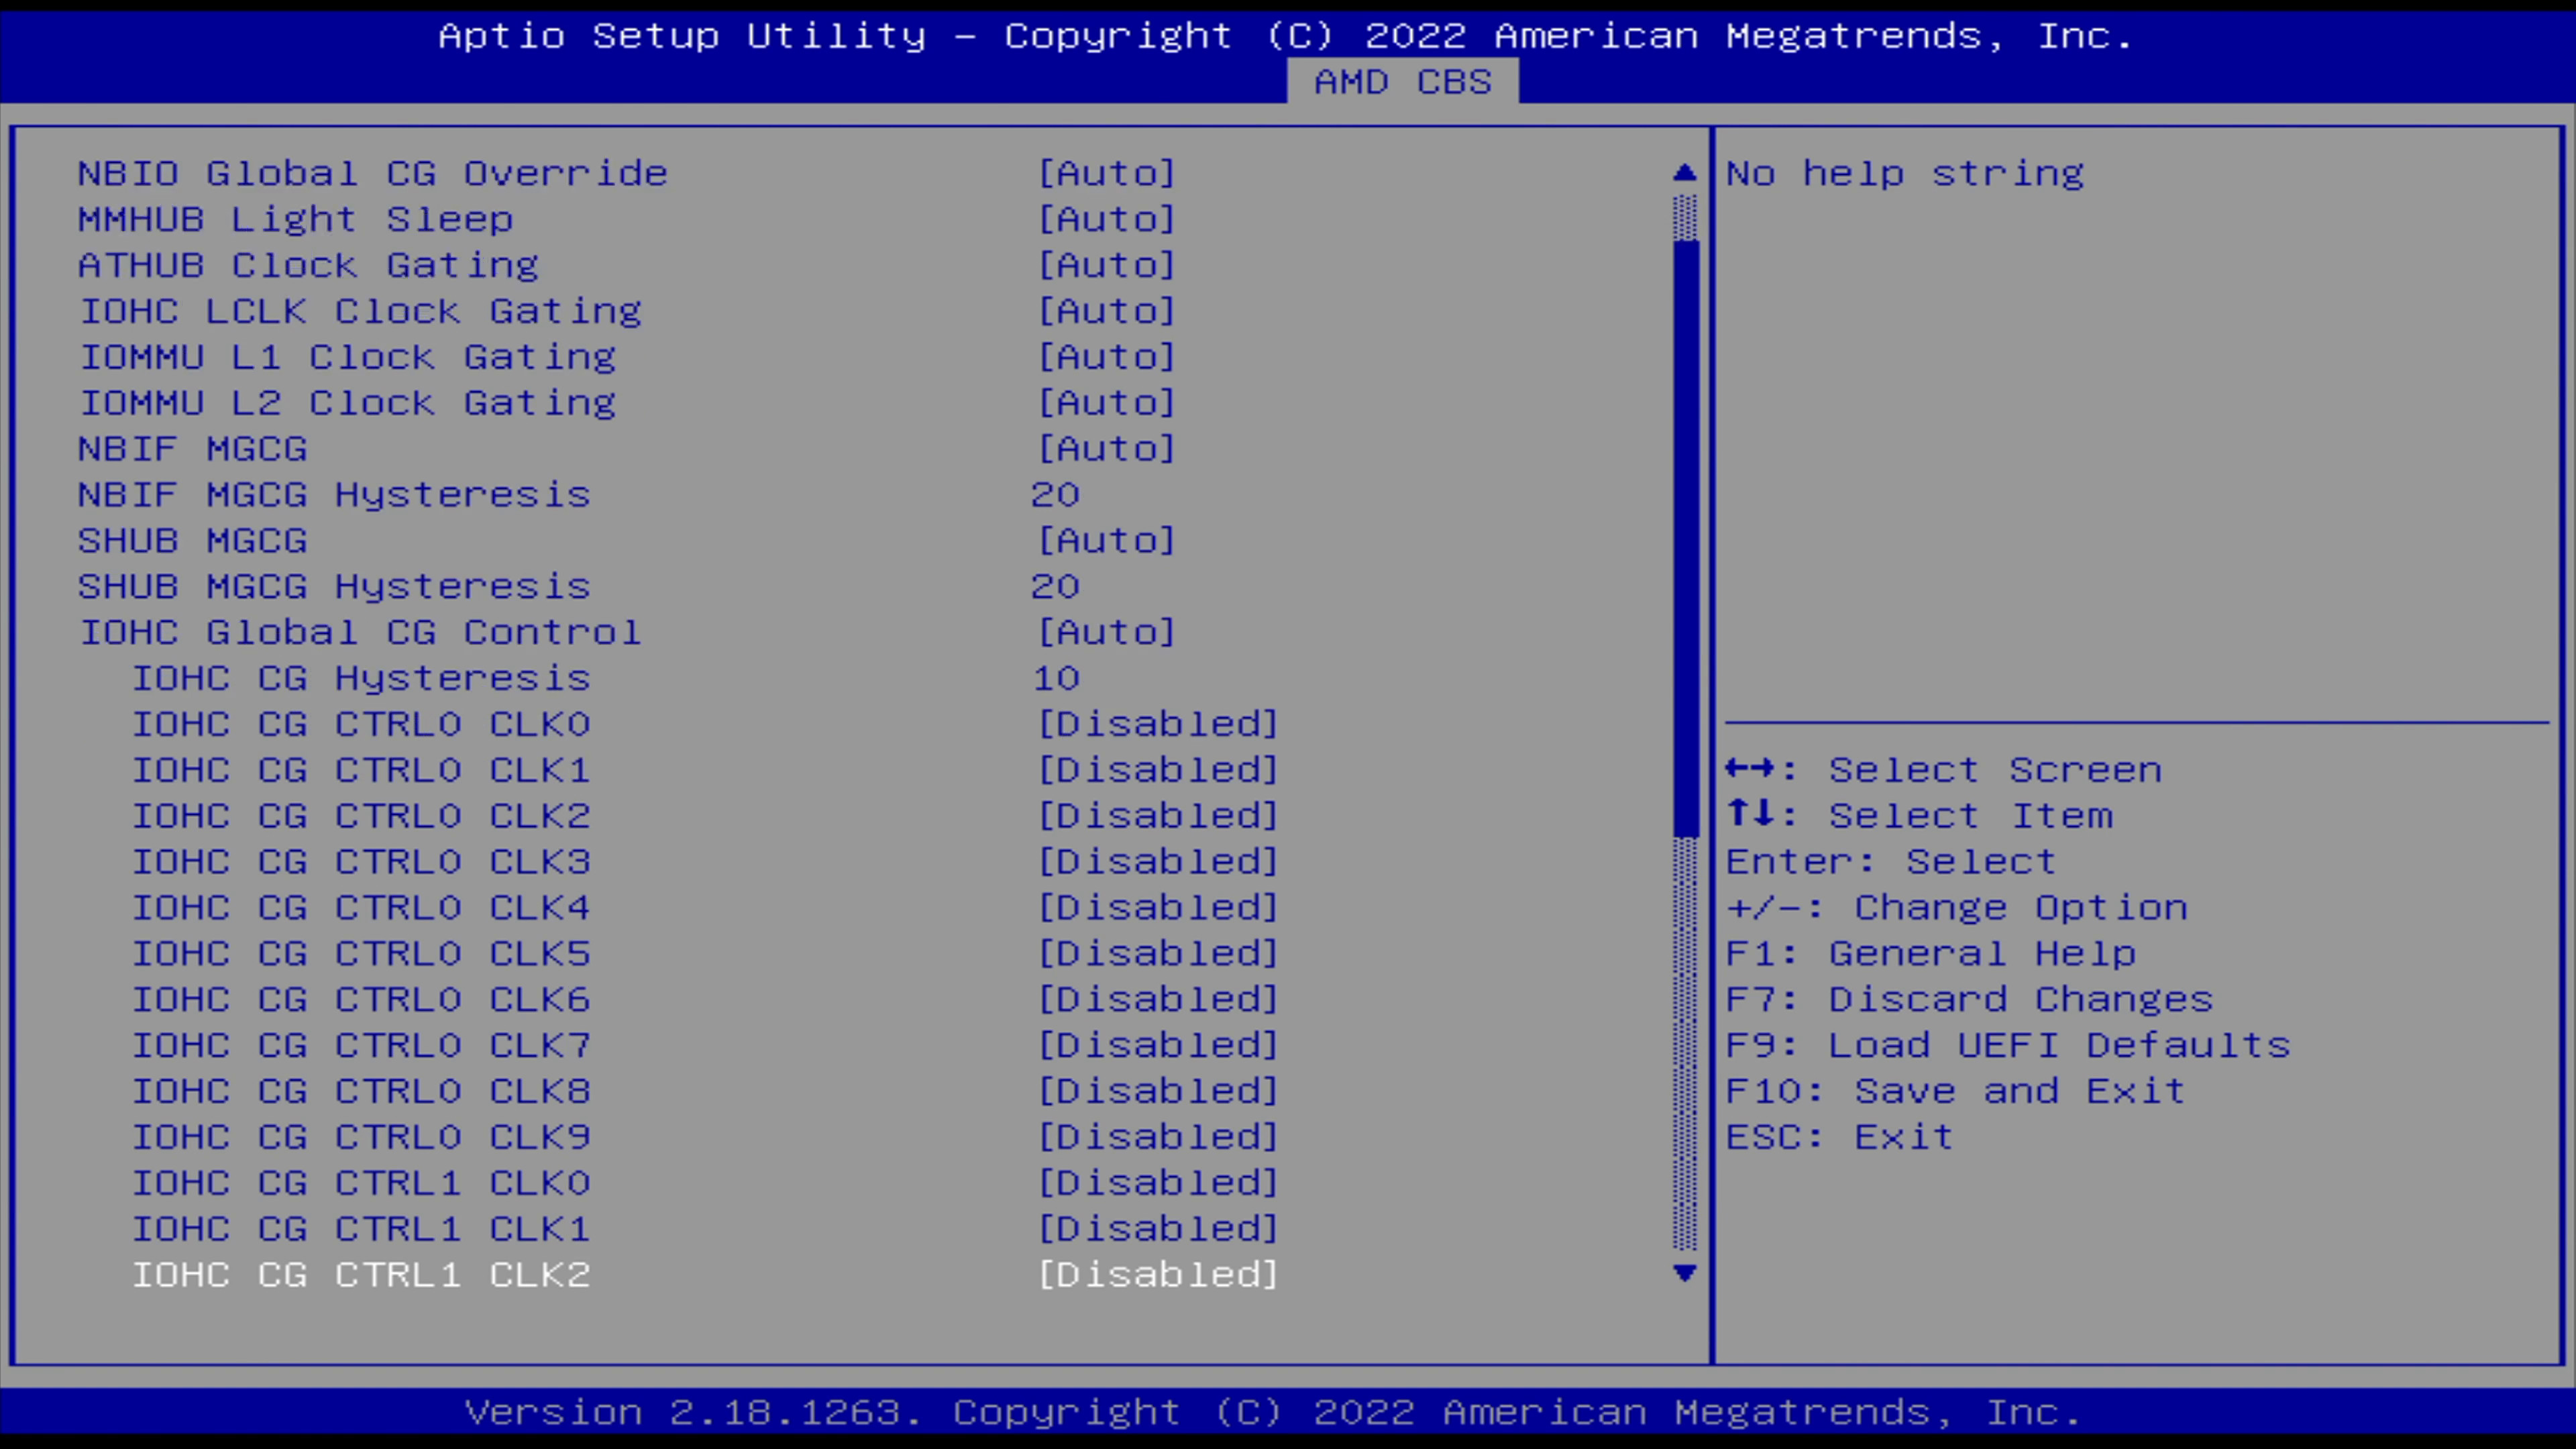Image resolution: width=2576 pixels, height=1449 pixels.
Task: Click the scroll down arrow of the settings list
Action: coord(1685,1273)
